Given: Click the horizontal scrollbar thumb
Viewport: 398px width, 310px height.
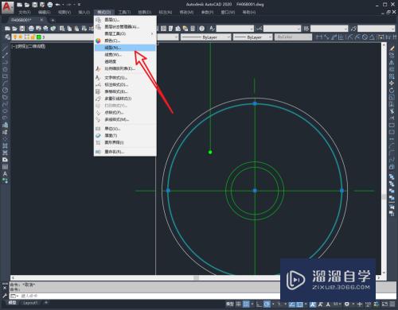Looking at the screenshot, I should [196, 277].
